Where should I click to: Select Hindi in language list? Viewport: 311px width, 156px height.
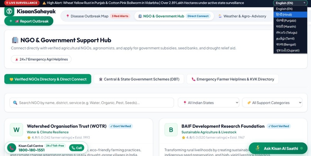coord(290,15)
